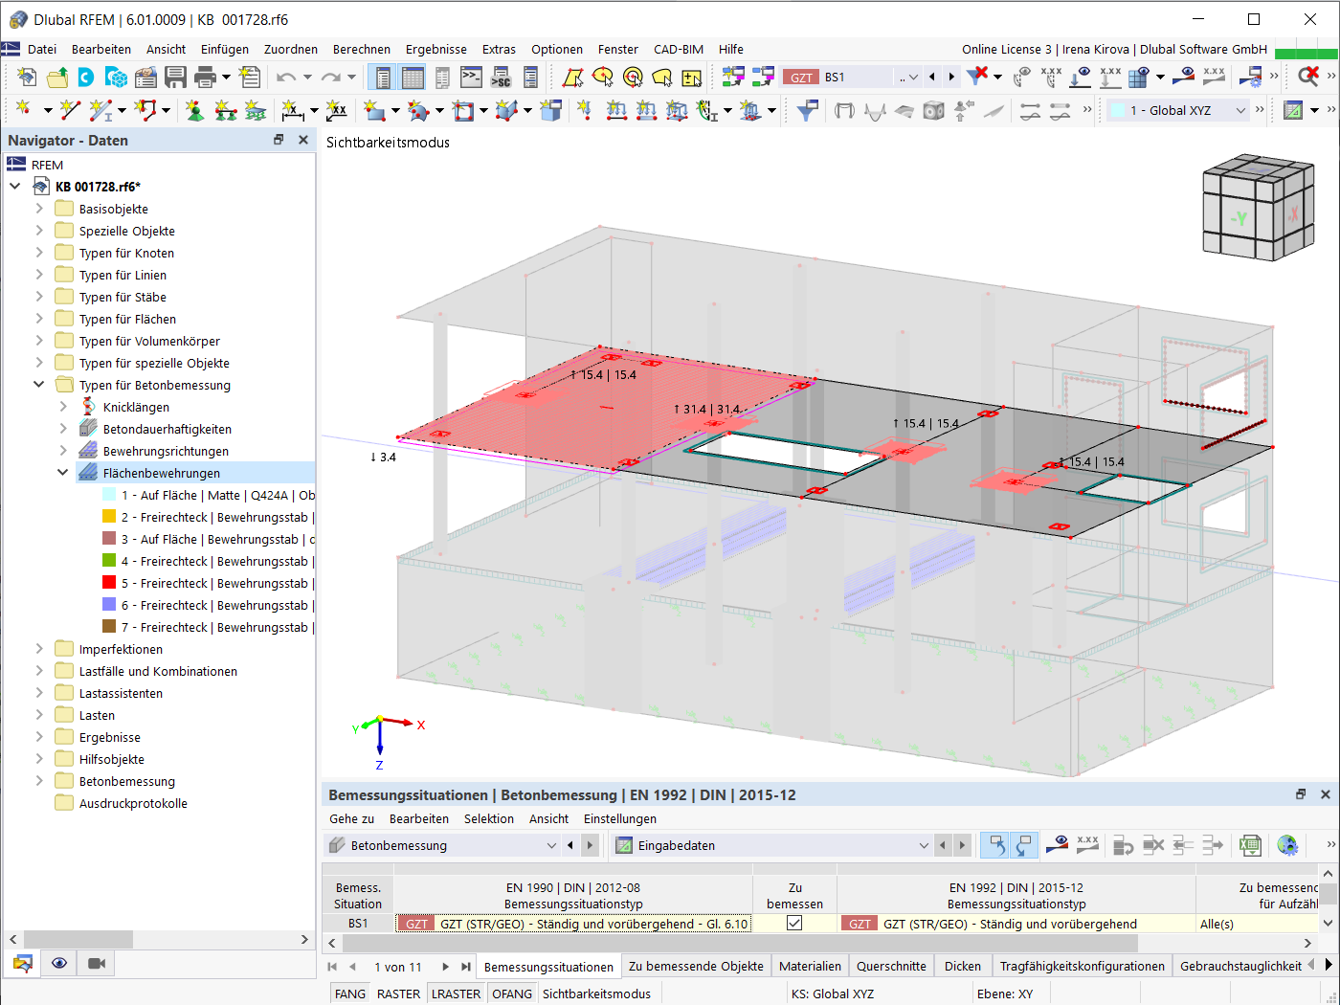Click the Excel export icon in table toolbar
Image resolution: width=1340 pixels, height=1005 pixels.
(x=1250, y=845)
